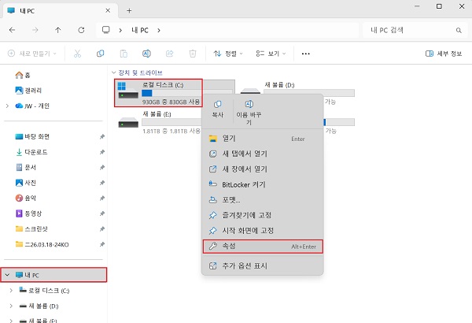The image size is (472, 323).
Task: Select the 새 볼륨 (E:) drive icon
Action: tap(128, 123)
